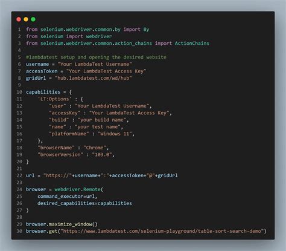Select 'selenium.webdriver.common.by' module text
The image size is (286, 251).
coord(80,30)
